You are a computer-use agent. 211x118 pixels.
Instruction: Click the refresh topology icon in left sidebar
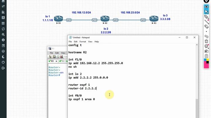coord(3,29)
